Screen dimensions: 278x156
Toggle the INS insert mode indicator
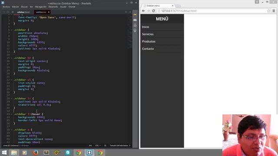(x=90, y=146)
